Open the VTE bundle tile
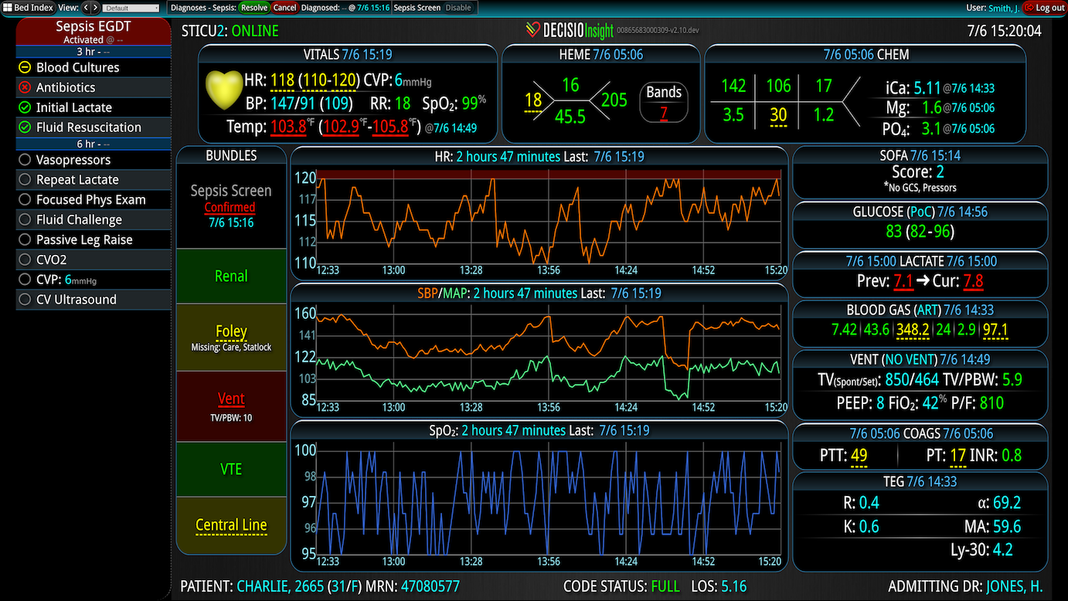The width and height of the screenshot is (1068, 601). 230,469
